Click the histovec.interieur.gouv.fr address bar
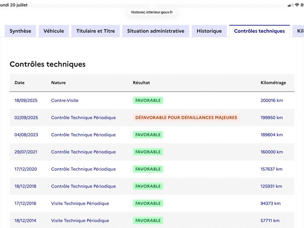Screen dimensions: 304x228 [x=152, y=12]
